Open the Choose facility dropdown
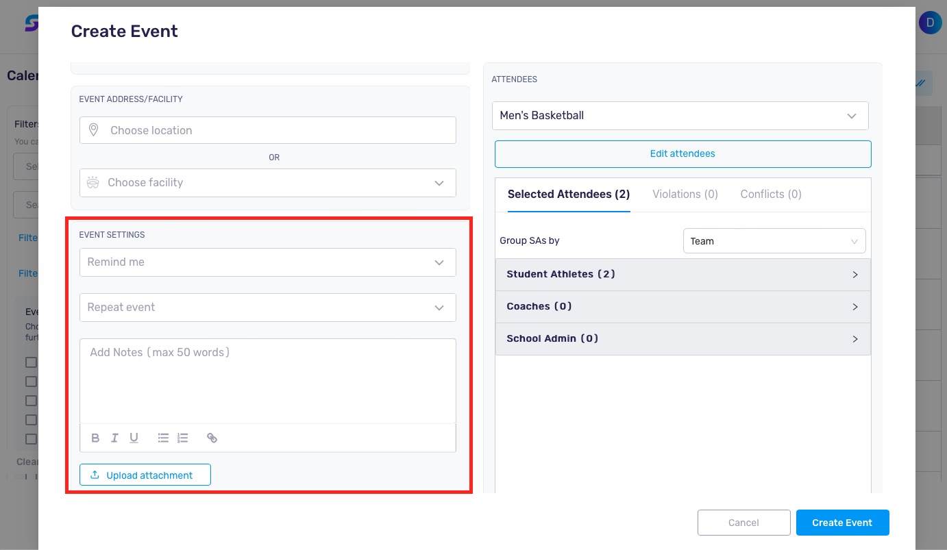The image size is (947, 550). pyautogui.click(x=268, y=183)
